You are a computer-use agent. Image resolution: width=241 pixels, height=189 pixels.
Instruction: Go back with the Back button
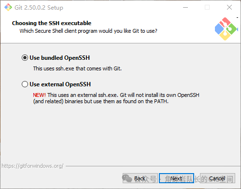(140, 178)
